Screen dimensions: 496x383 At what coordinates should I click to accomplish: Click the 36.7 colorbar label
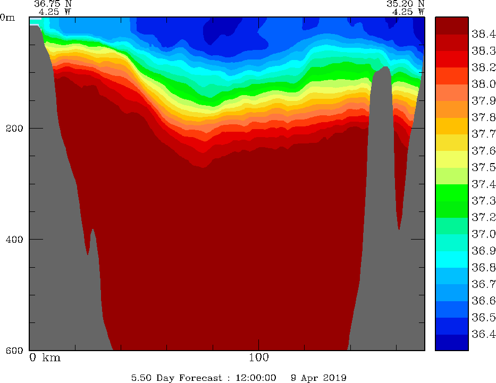tap(484, 284)
